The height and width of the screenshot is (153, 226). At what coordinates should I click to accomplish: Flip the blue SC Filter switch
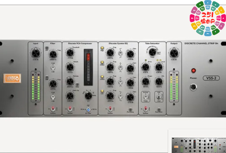tap(88, 110)
